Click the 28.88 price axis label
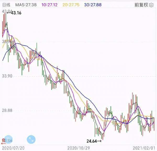 point(7,111)
